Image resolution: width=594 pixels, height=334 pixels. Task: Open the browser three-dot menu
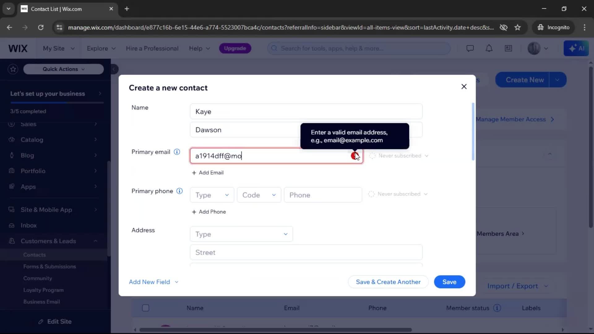click(x=584, y=28)
